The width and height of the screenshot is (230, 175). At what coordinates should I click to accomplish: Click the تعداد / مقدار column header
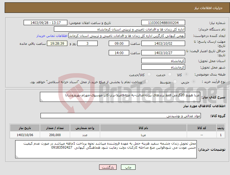tap(55, 128)
